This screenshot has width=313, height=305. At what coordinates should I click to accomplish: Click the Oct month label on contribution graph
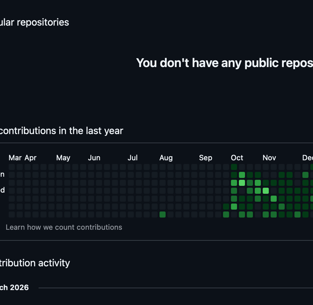(237, 158)
